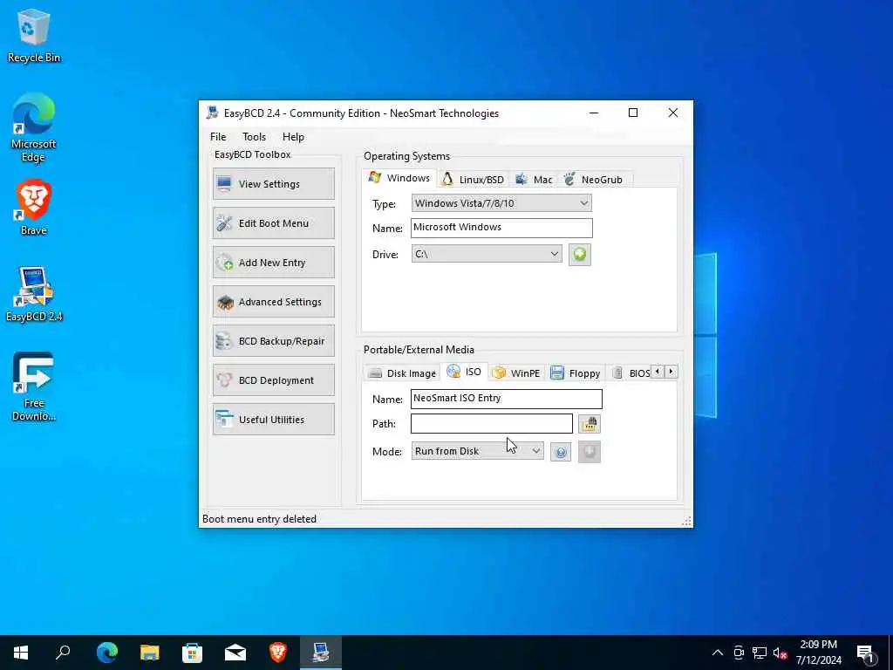Viewport: 893px width, 670px height.
Task: Open the Help menu
Action: (293, 137)
